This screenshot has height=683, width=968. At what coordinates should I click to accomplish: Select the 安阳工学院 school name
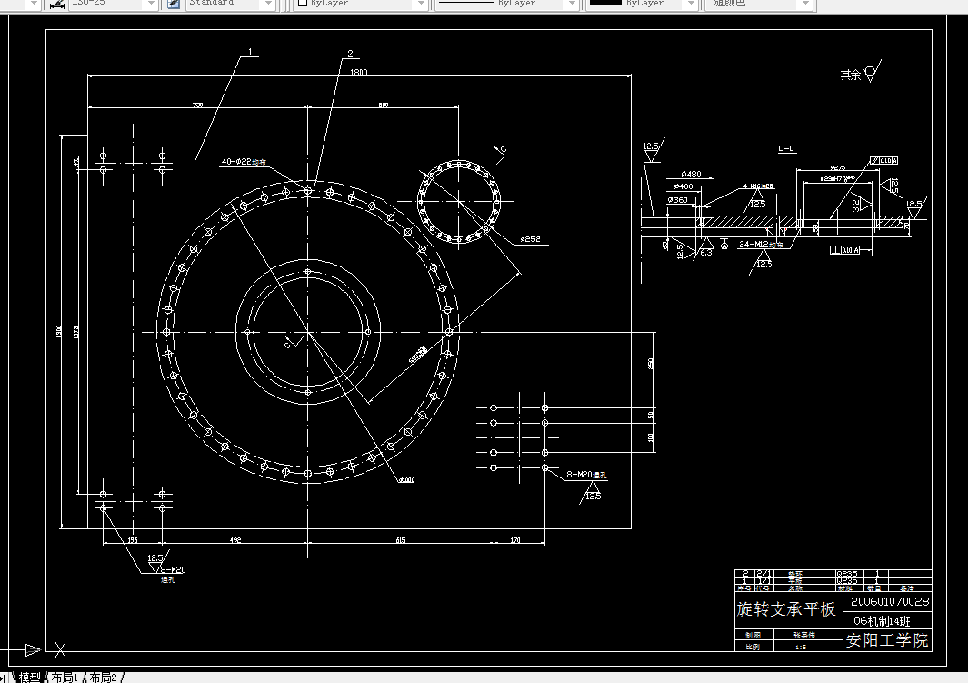pyautogui.click(x=886, y=639)
